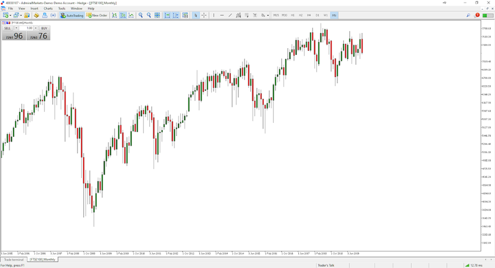
Task: Select the text label tool
Action: pyautogui.click(x=255, y=15)
